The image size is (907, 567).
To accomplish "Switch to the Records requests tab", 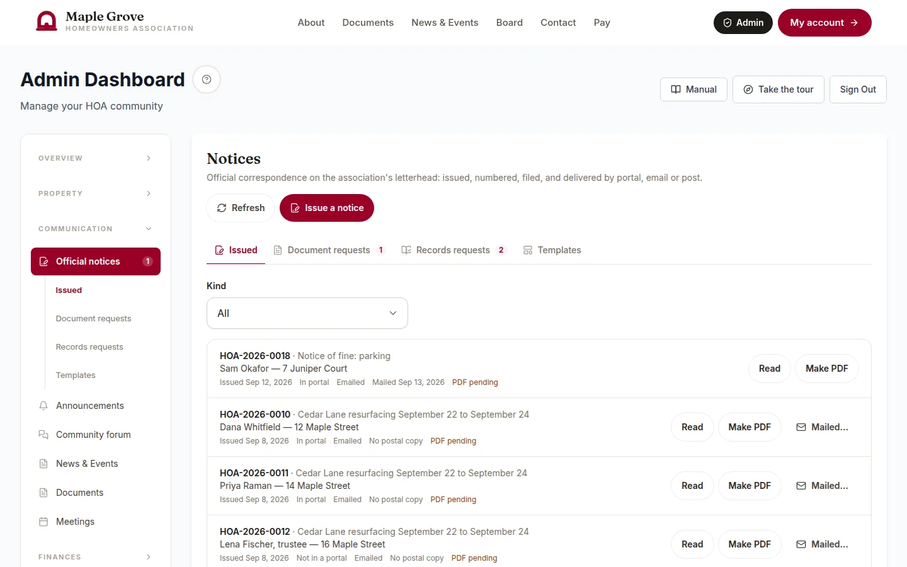I will tap(453, 250).
